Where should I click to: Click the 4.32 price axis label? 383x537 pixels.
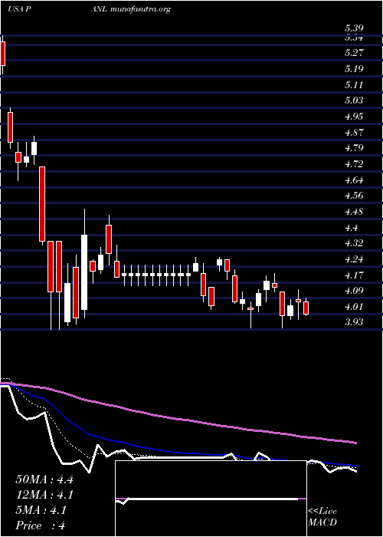coord(354,243)
